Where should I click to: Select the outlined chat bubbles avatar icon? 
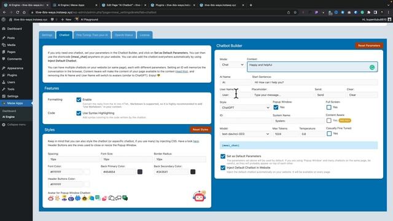[x=111, y=198]
